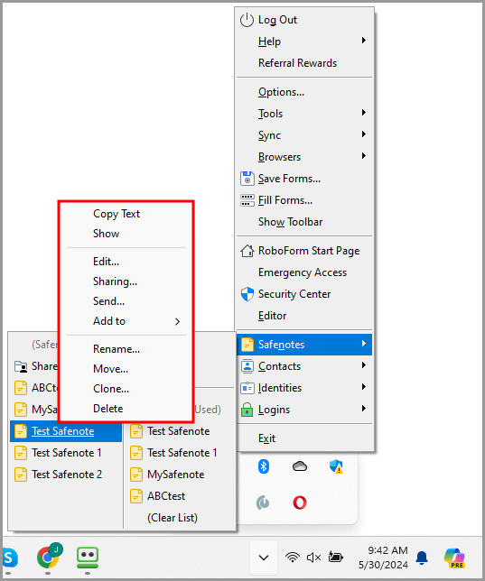Expand the Logins submenu arrow
The image size is (485, 581).
364,409
